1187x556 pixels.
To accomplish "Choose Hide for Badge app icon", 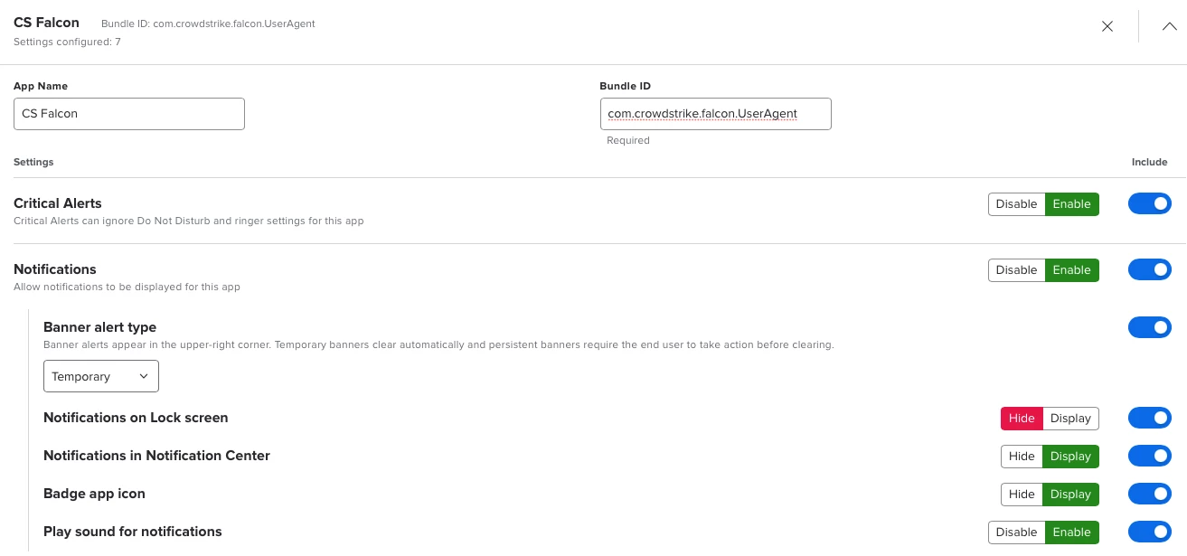I will point(1022,495).
